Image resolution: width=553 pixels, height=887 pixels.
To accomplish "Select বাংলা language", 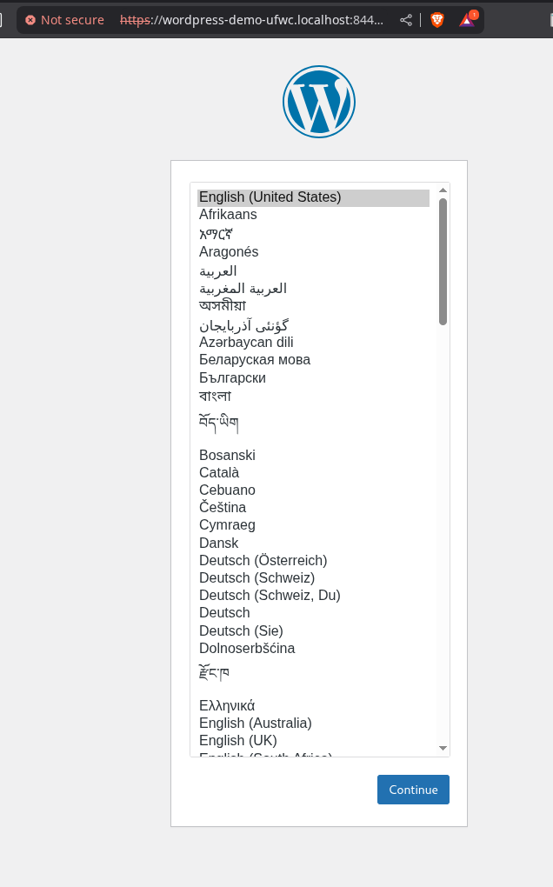I will point(313,396).
